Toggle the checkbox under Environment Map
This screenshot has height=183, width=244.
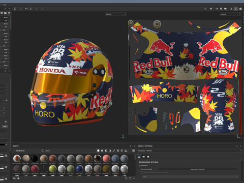(142, 172)
